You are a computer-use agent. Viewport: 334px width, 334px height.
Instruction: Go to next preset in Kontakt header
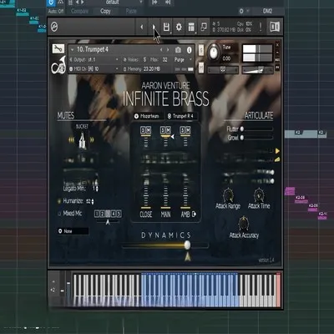(154, 27)
